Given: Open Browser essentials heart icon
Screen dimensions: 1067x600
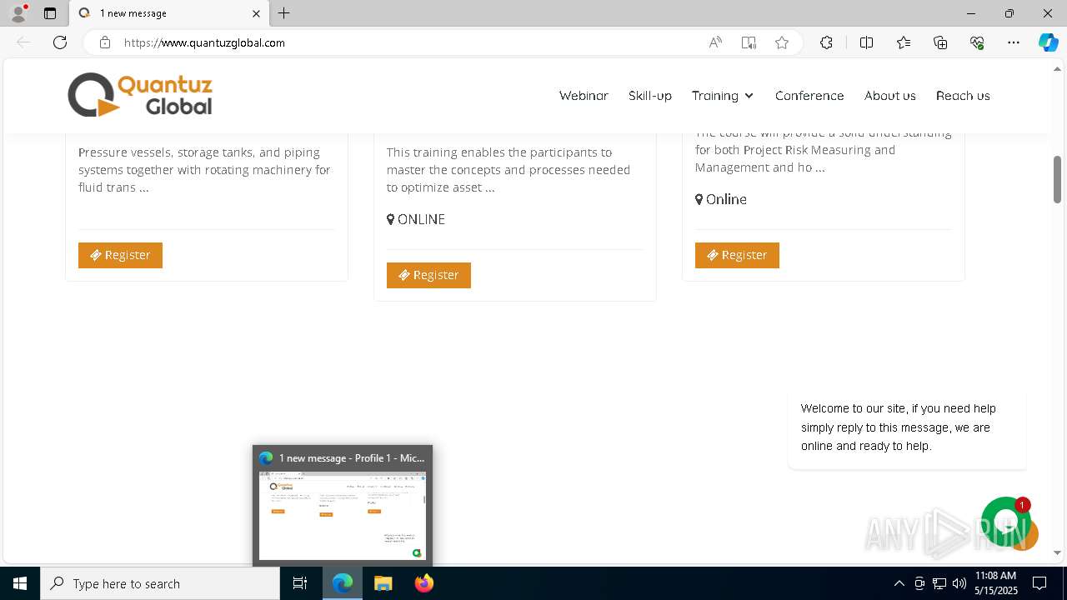Looking at the screenshot, I should tap(977, 42).
